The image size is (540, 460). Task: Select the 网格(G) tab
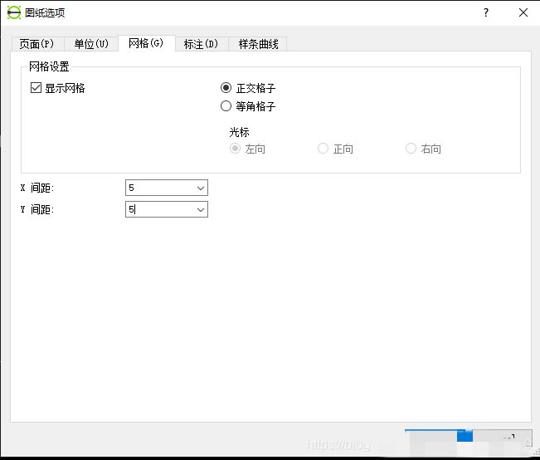coord(146,43)
